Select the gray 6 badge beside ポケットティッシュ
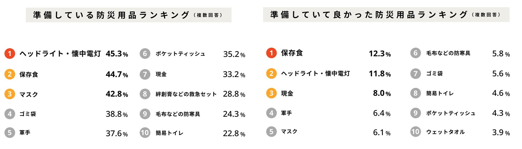The height and width of the screenshot is (149, 522). [x=145, y=54]
